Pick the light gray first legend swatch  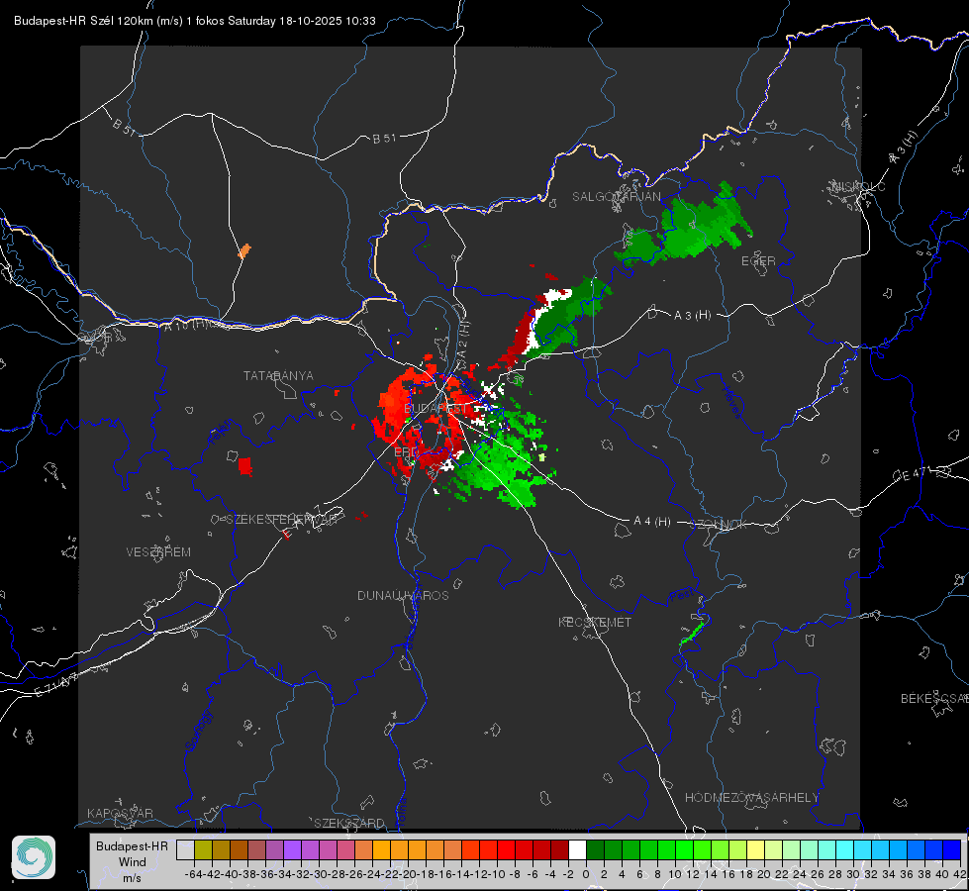click(x=185, y=849)
